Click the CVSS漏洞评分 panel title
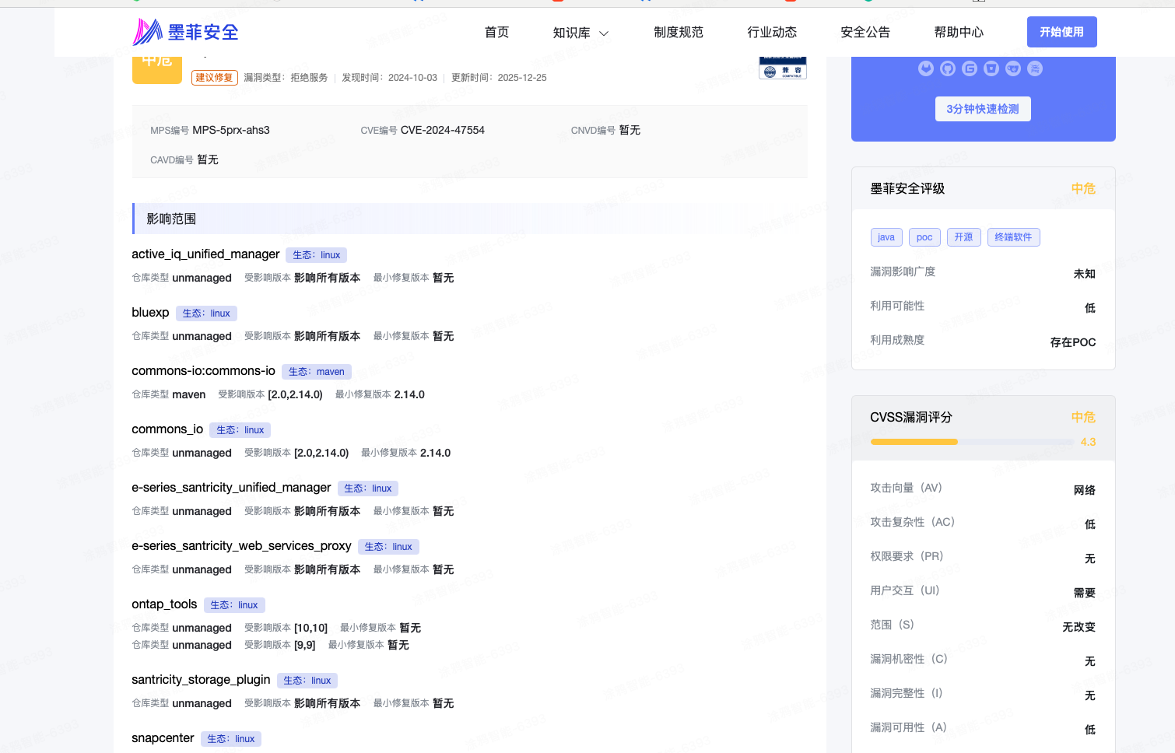This screenshot has width=1175, height=753. click(911, 417)
